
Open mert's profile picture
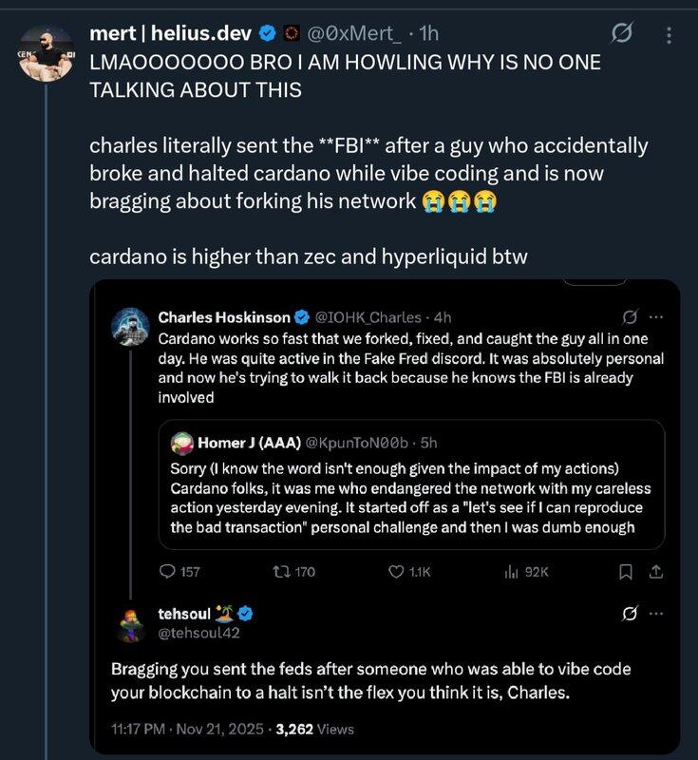[x=46, y=53]
